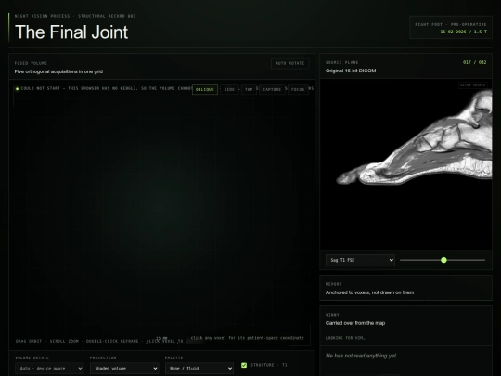Open the Sag T1 FSE series dropdown

(x=360, y=260)
